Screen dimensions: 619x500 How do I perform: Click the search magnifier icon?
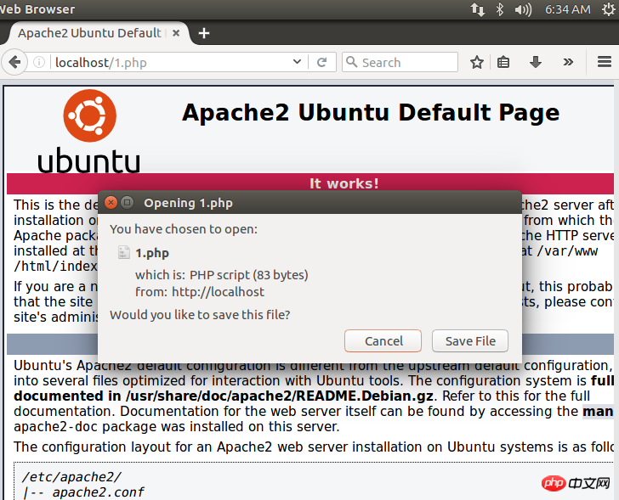[351, 62]
